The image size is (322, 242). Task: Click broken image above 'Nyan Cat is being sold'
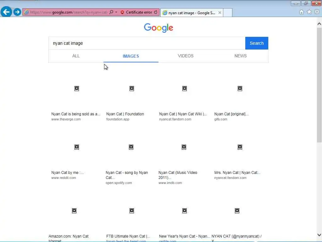click(x=77, y=89)
